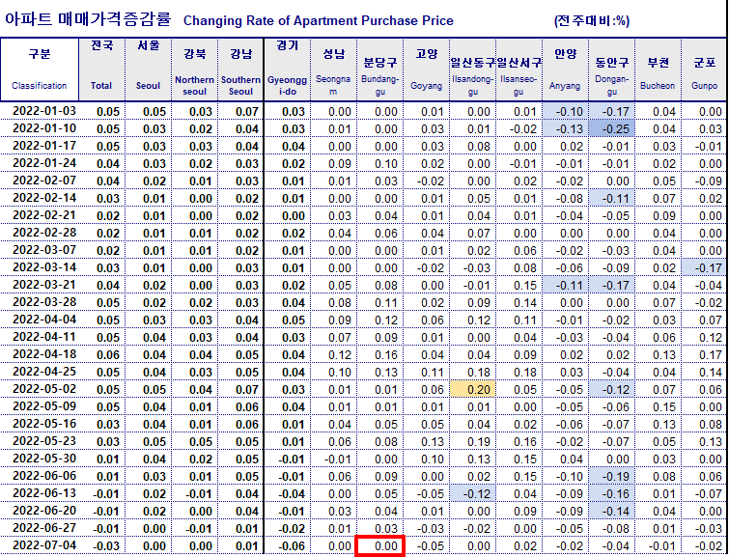Click the 0.17 Gunpo cell for 2022-04-18

[704, 354]
